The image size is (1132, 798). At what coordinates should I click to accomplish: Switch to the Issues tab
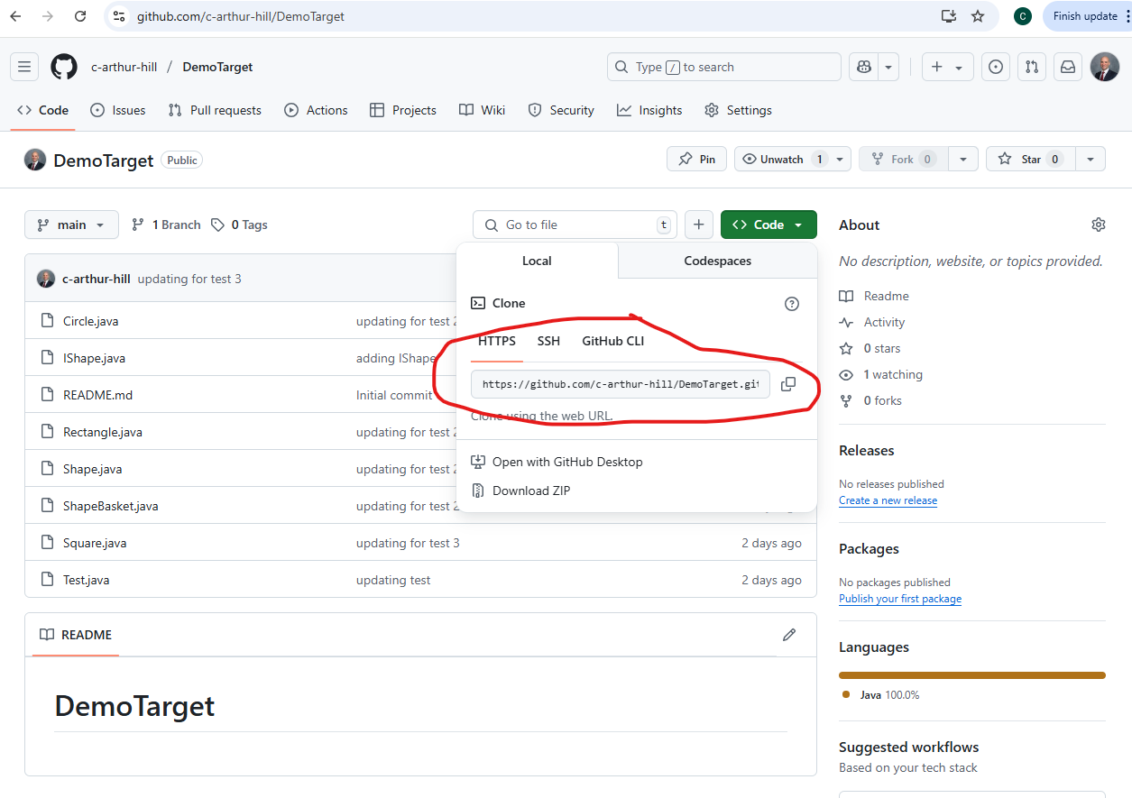tap(118, 110)
